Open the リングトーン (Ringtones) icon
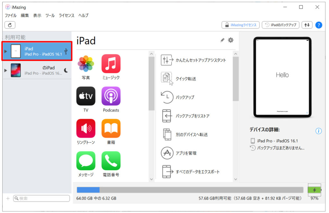Screen dimensions: 329x213 [x=85, y=128]
